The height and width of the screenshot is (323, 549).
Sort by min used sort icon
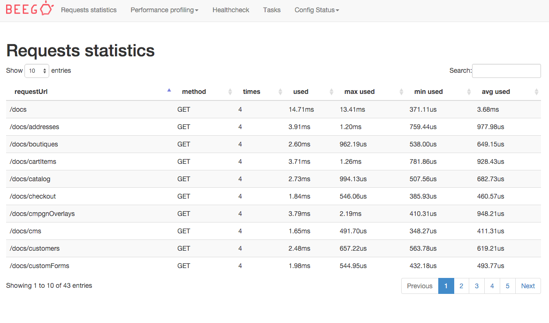click(469, 92)
